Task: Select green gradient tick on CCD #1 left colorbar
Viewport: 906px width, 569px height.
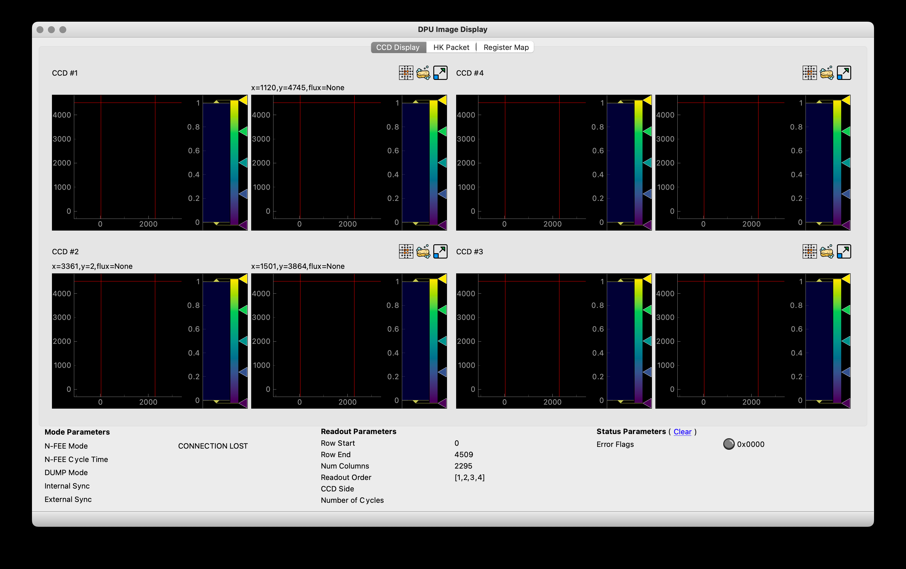Action: tap(243, 132)
